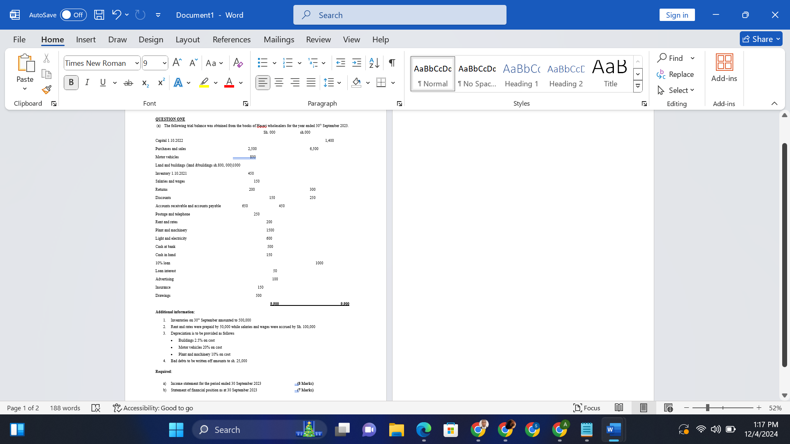Open the Select dropdown in Editing
The image size is (790, 444).
pyautogui.click(x=676, y=90)
